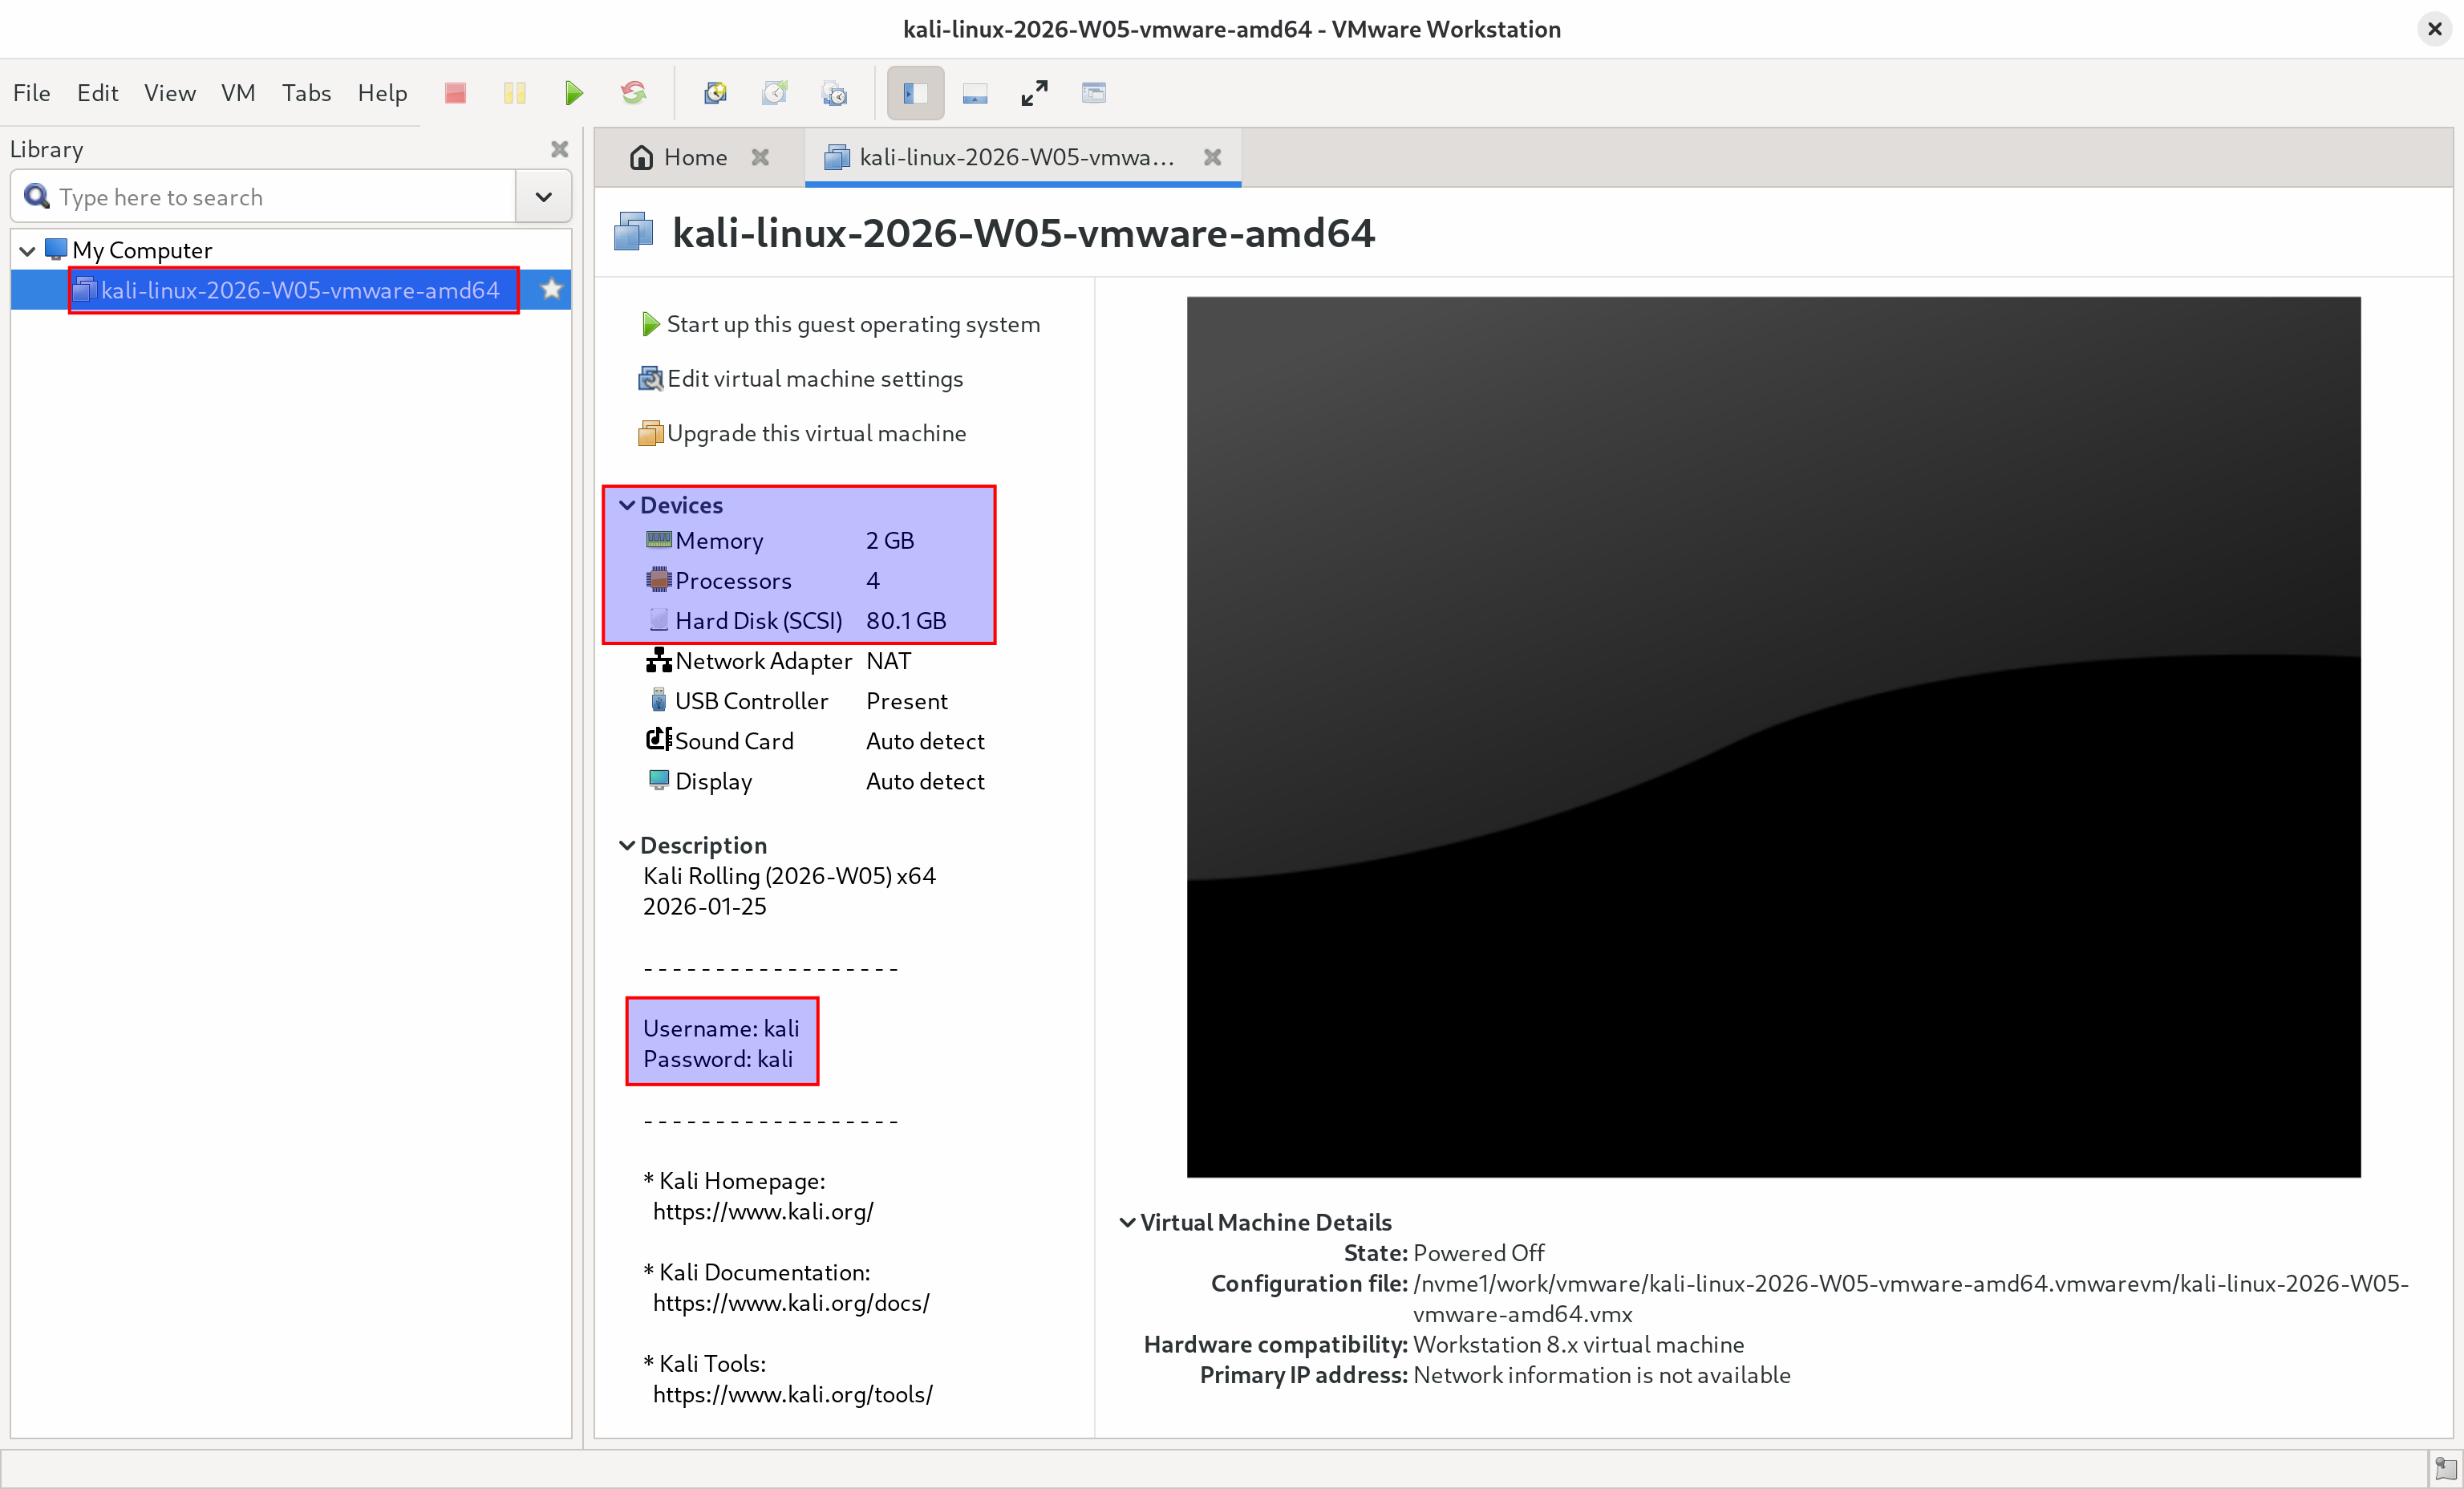Image resolution: width=2464 pixels, height=1489 pixels.
Task: Click Edit virtual machine settings
Action: [801, 379]
